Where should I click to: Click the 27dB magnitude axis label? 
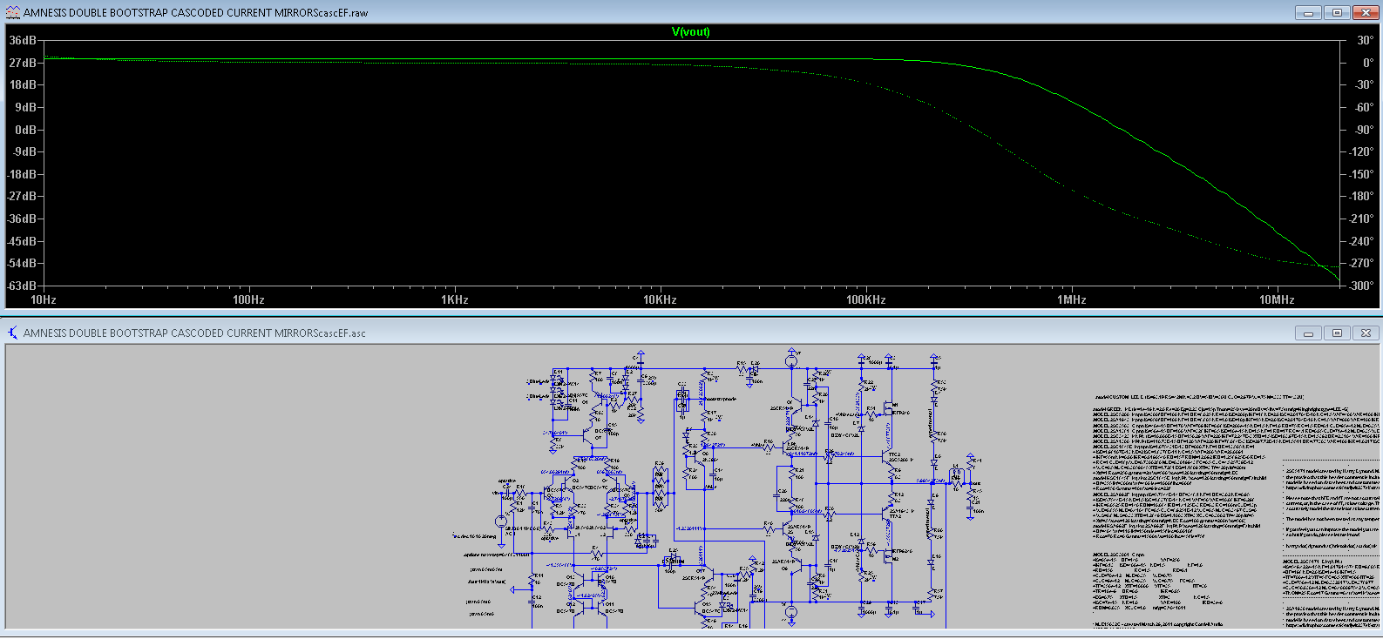click(x=23, y=63)
